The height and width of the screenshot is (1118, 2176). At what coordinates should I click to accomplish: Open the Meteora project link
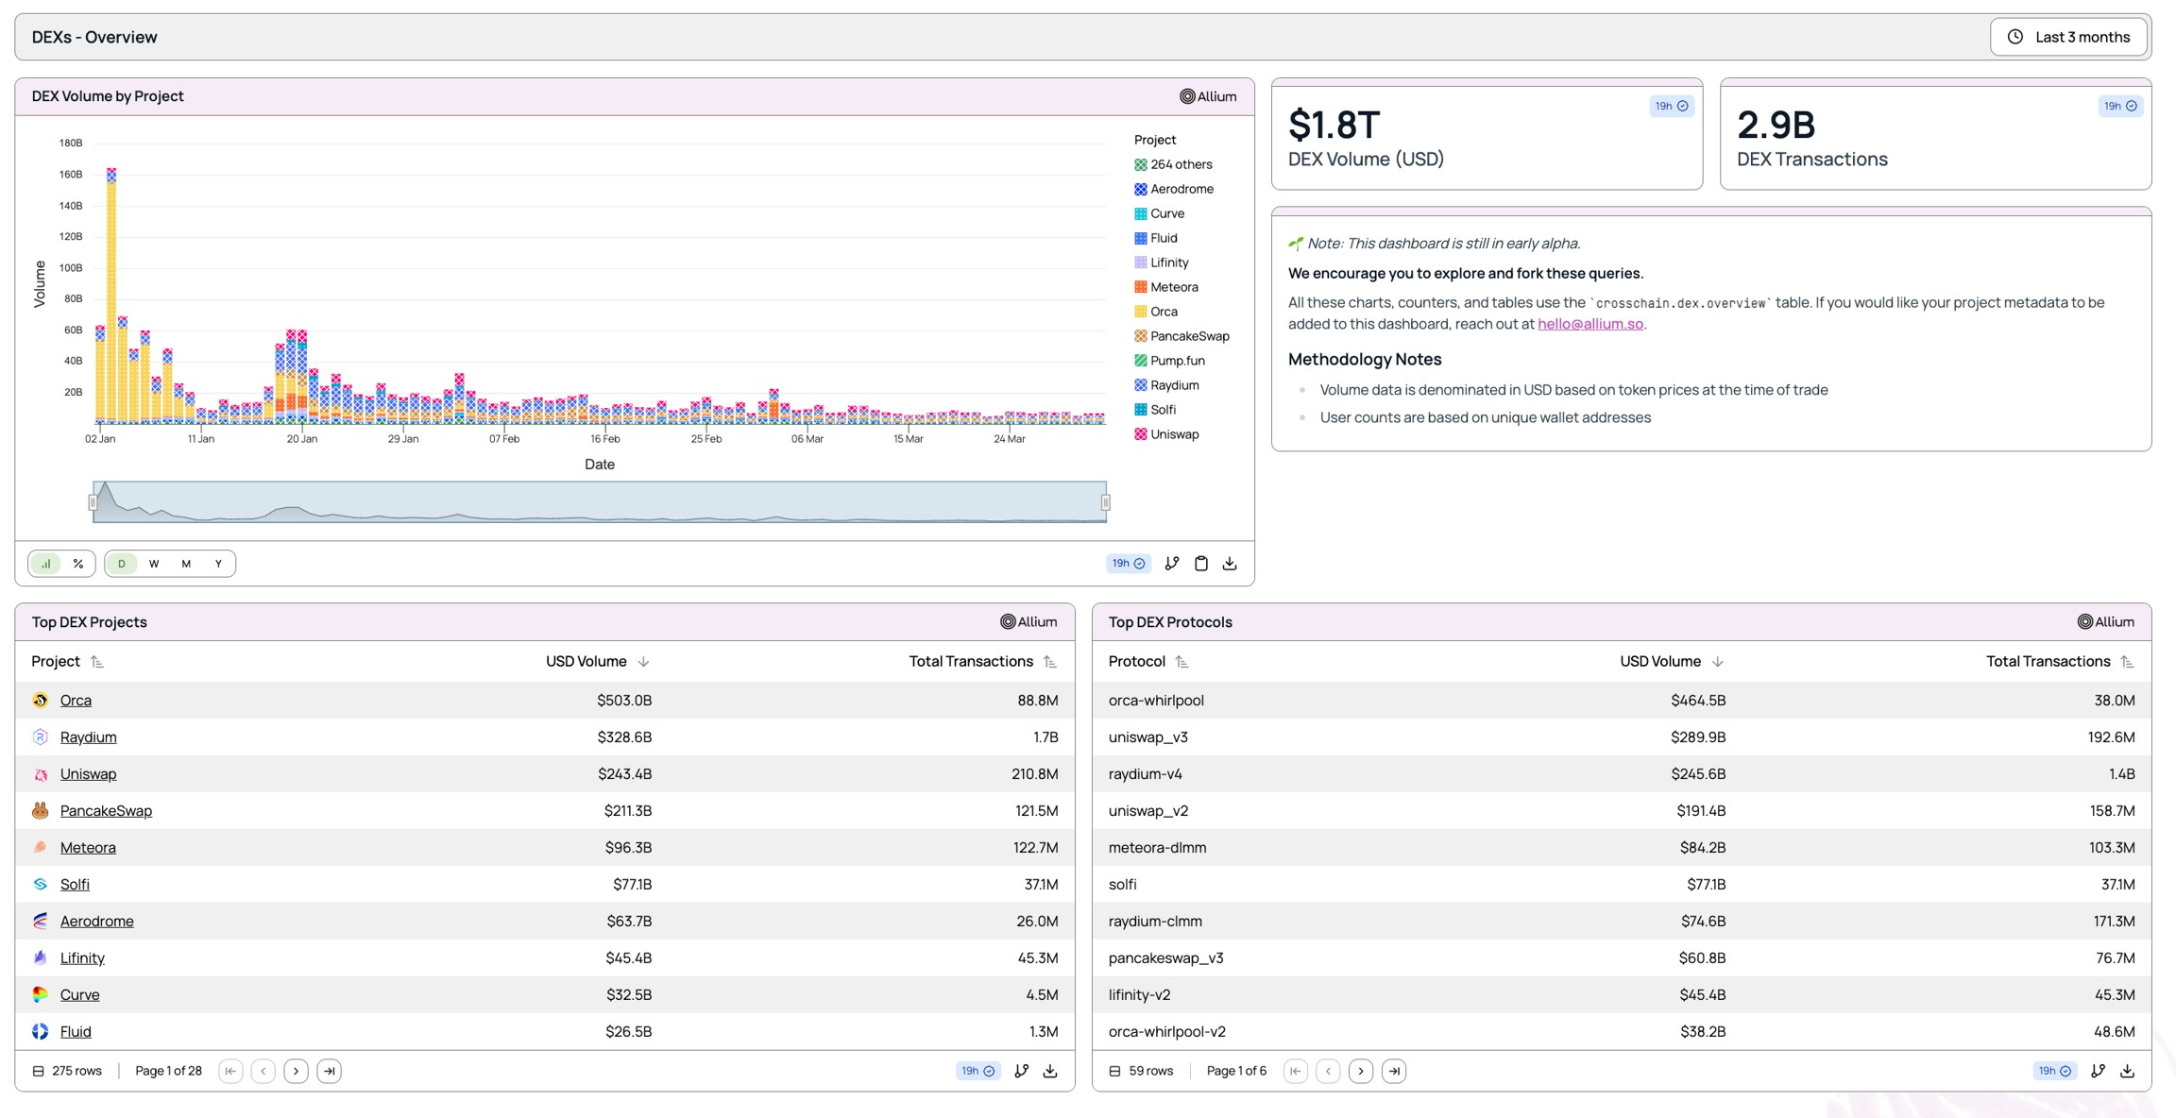click(88, 848)
